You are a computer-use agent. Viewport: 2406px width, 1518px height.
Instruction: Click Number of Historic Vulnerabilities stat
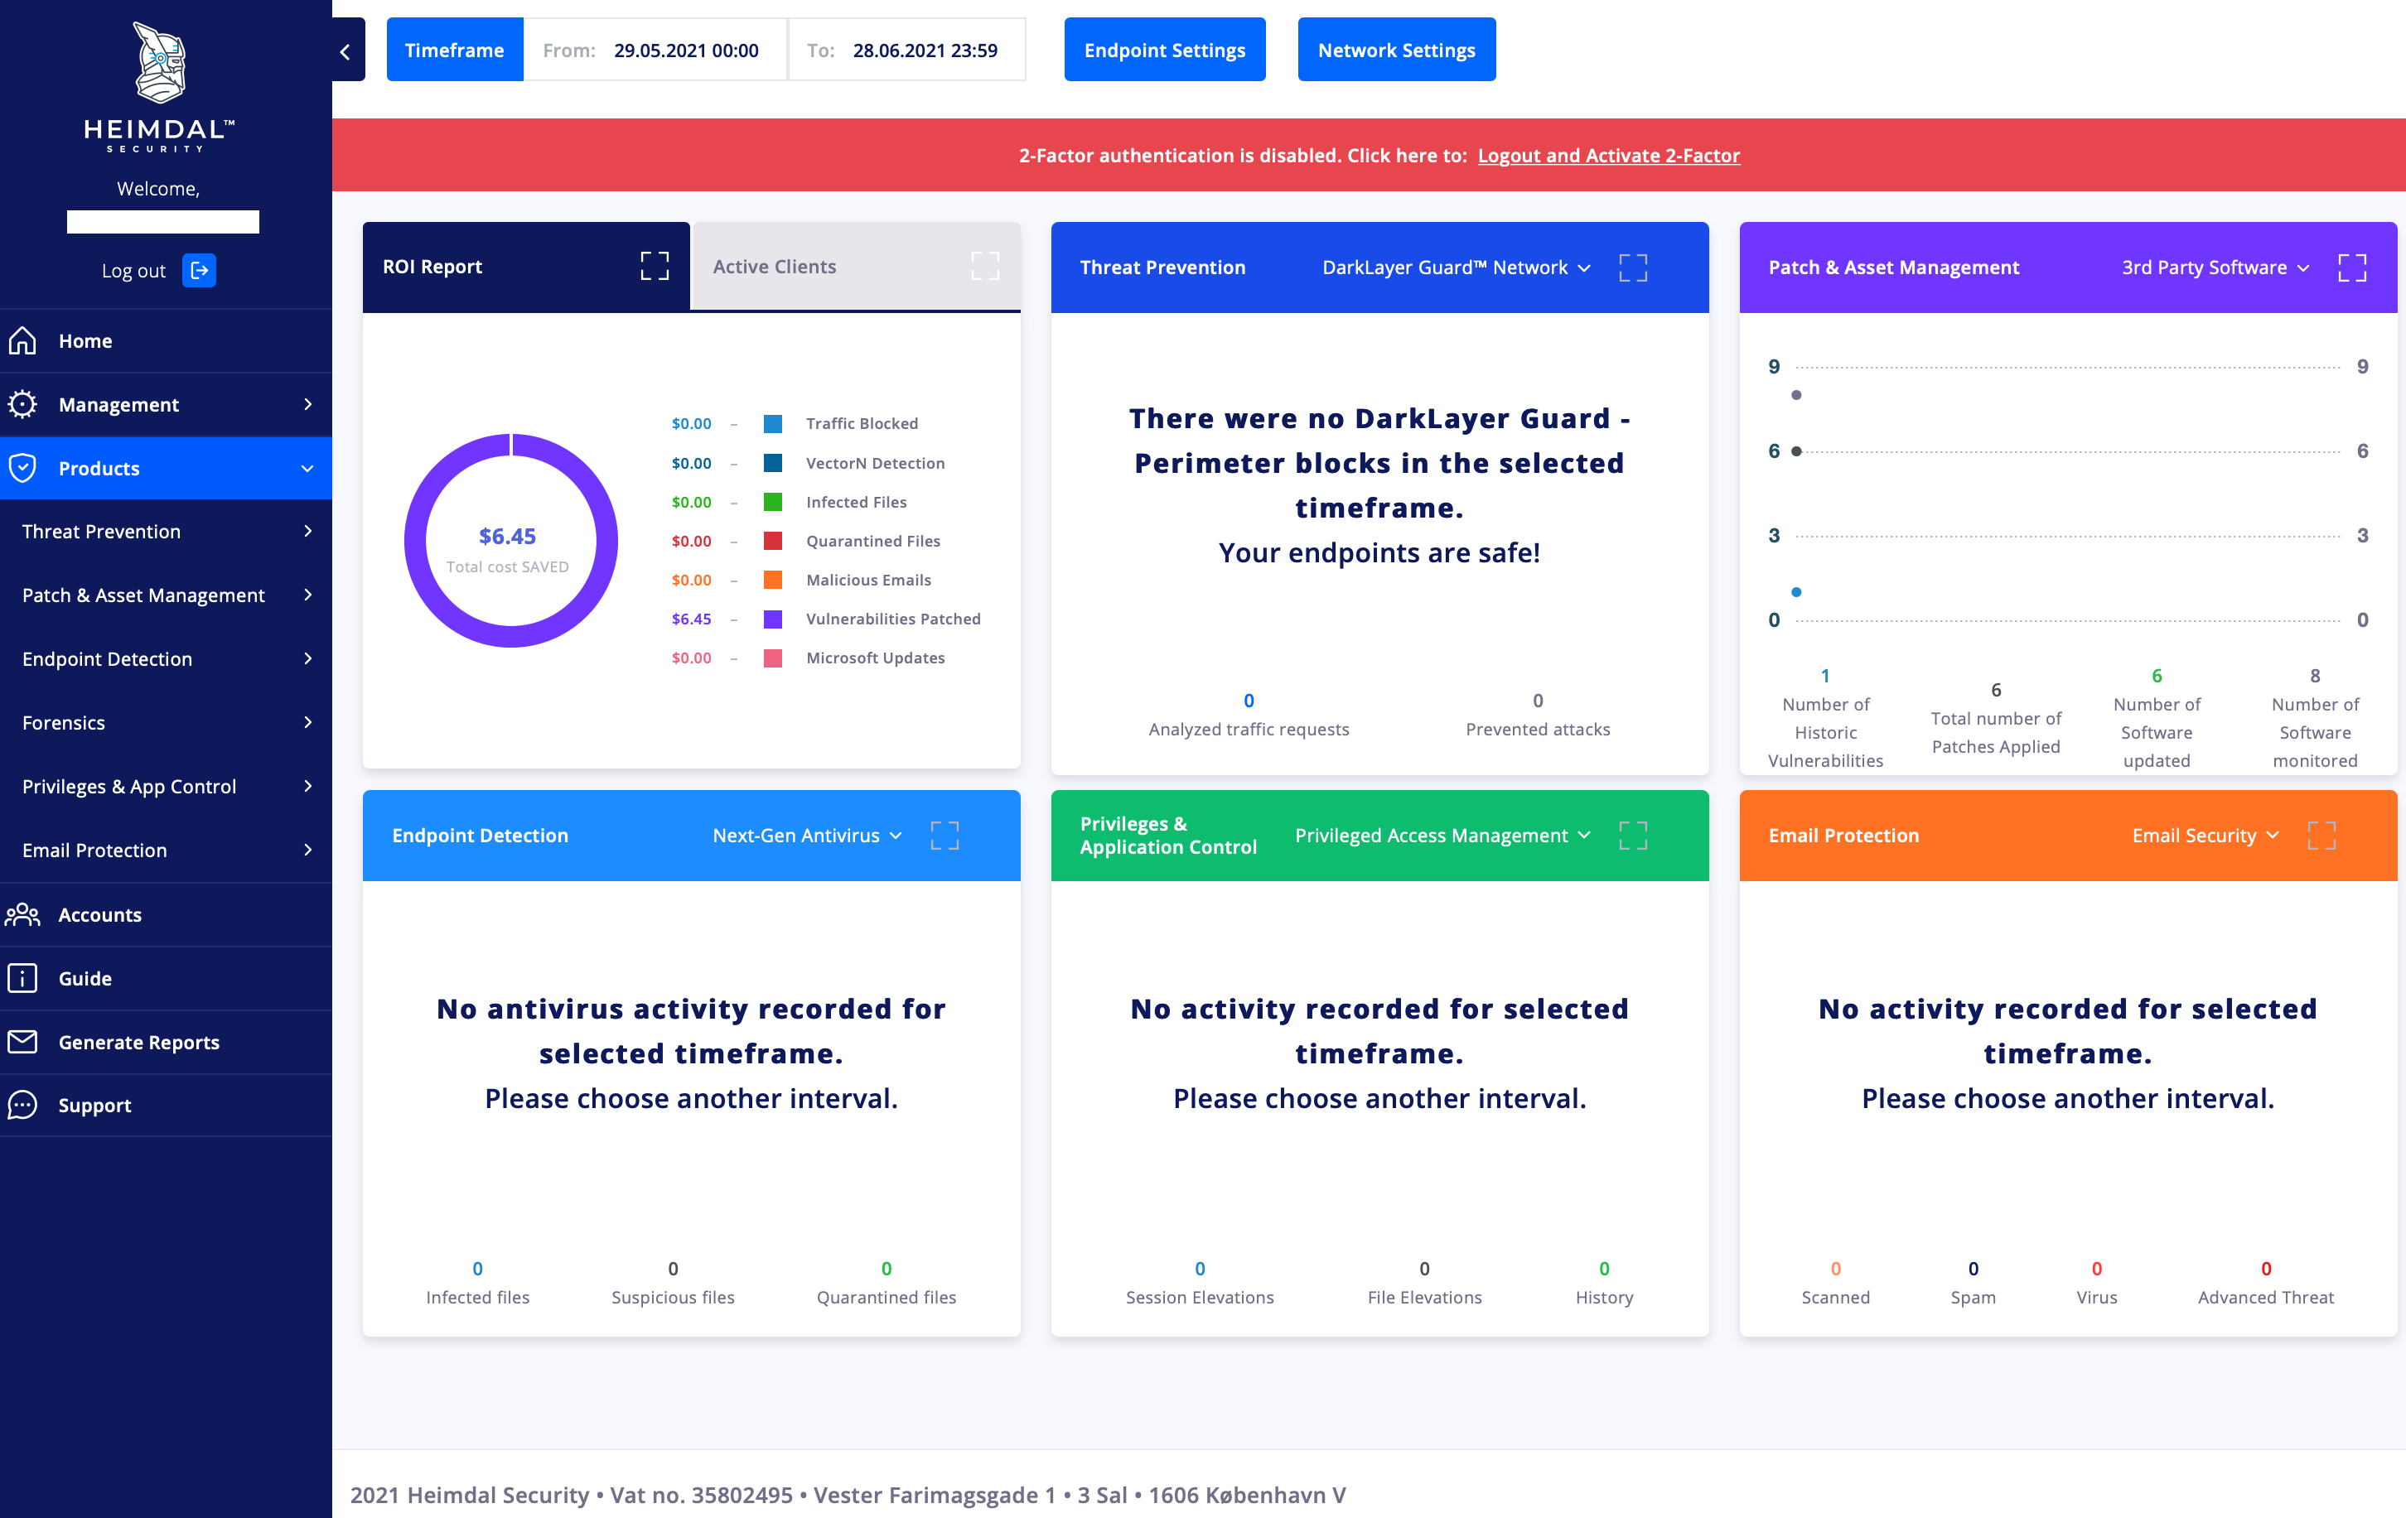pos(1825,718)
